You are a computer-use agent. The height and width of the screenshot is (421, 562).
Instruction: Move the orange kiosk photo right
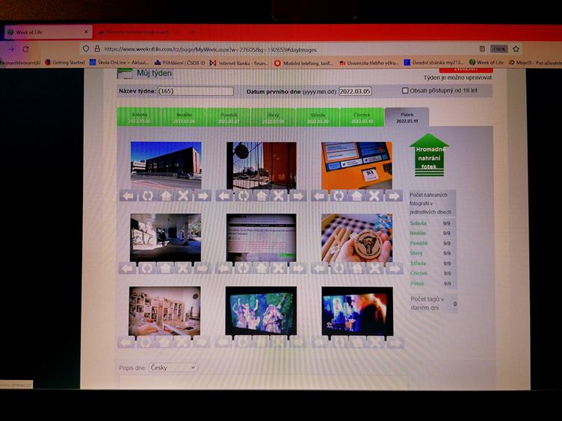point(394,196)
